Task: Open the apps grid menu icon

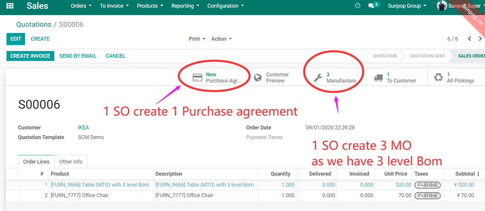Action: click(10, 6)
